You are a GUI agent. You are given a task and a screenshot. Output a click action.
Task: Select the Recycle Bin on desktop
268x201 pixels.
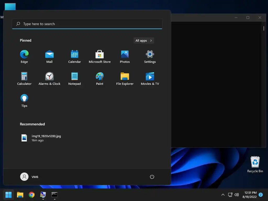[255, 164]
